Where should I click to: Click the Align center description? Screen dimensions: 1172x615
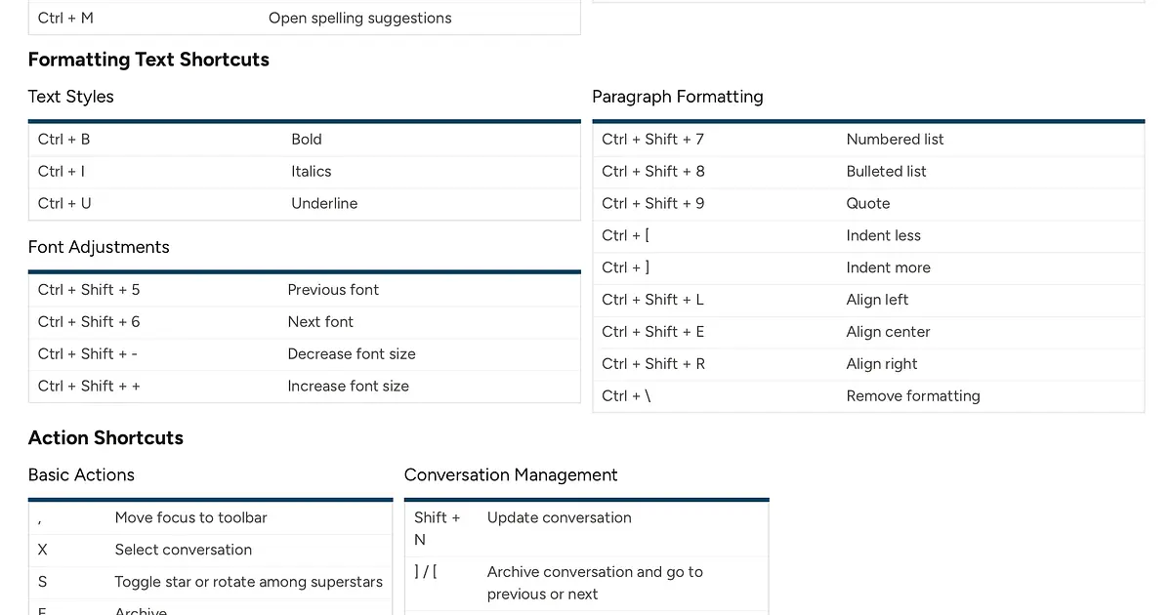[888, 332]
